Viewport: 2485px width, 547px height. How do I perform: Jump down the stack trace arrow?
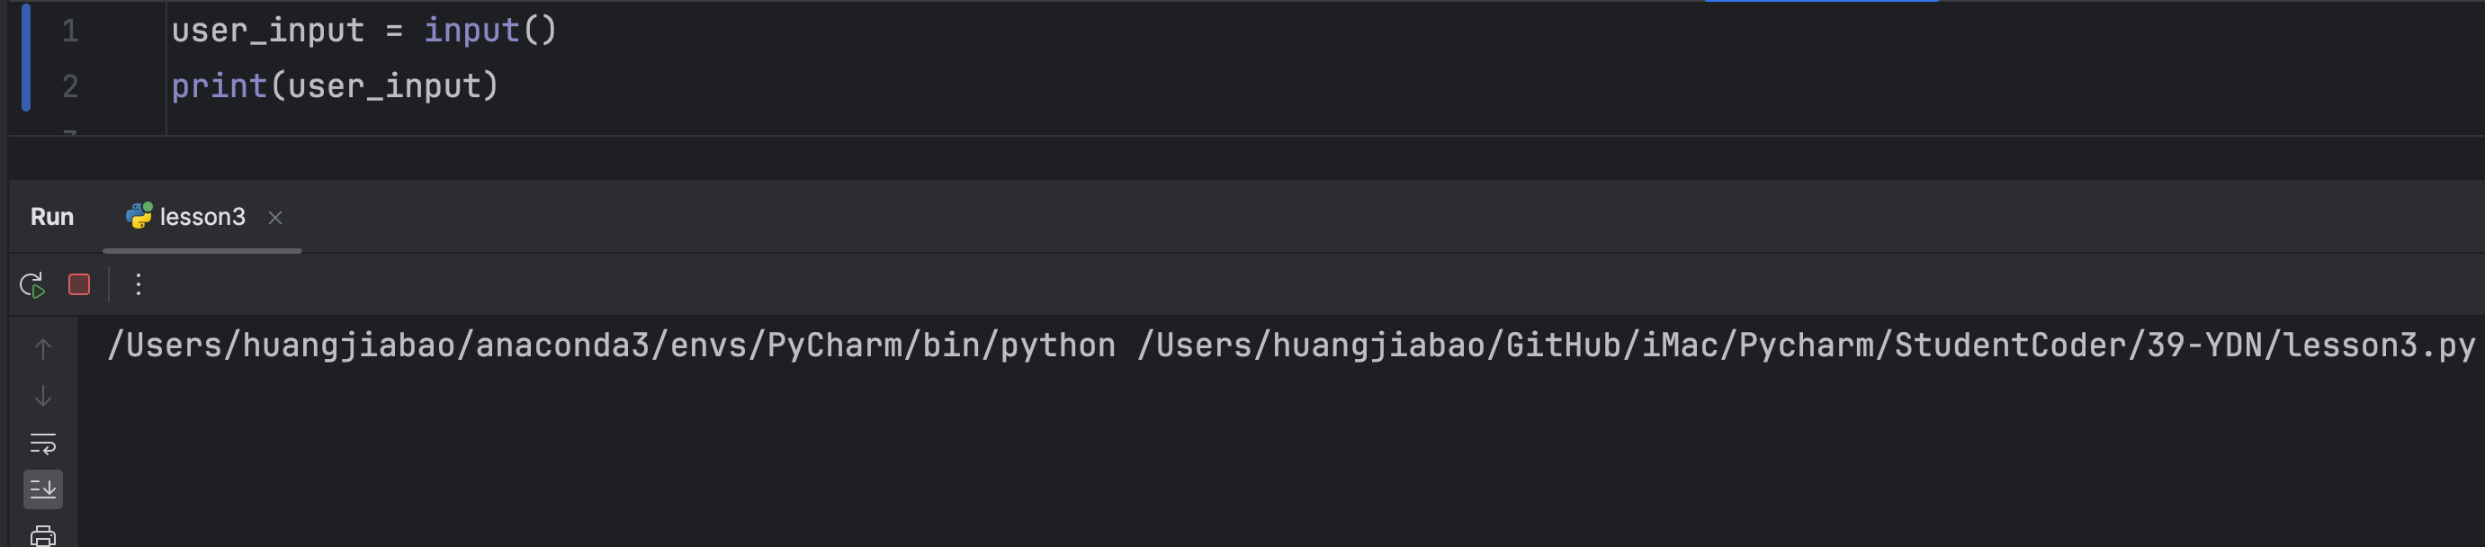coord(42,397)
